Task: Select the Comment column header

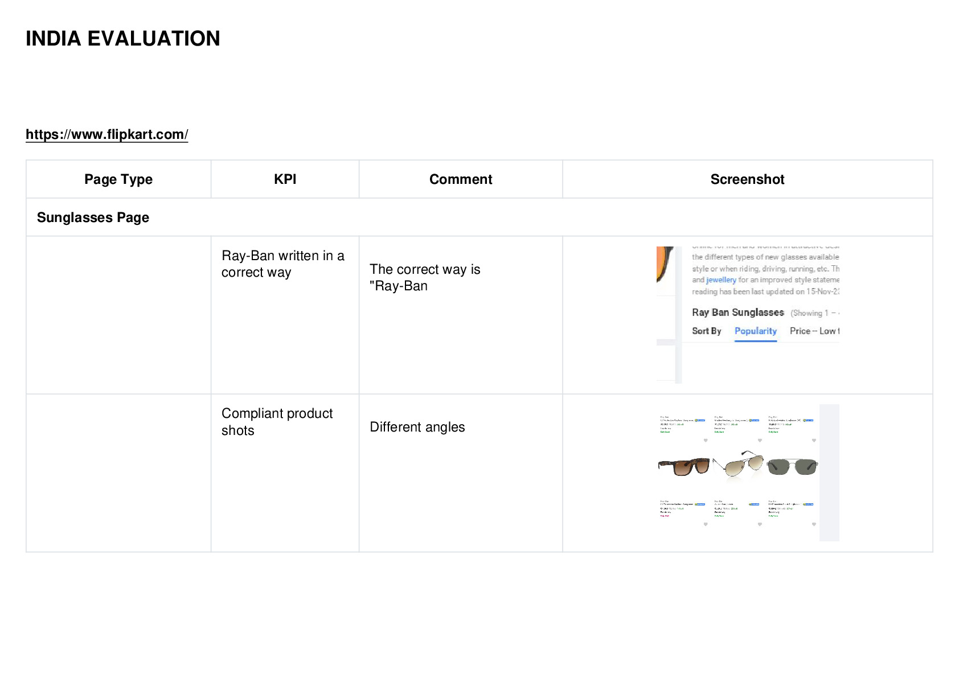Action: [461, 179]
